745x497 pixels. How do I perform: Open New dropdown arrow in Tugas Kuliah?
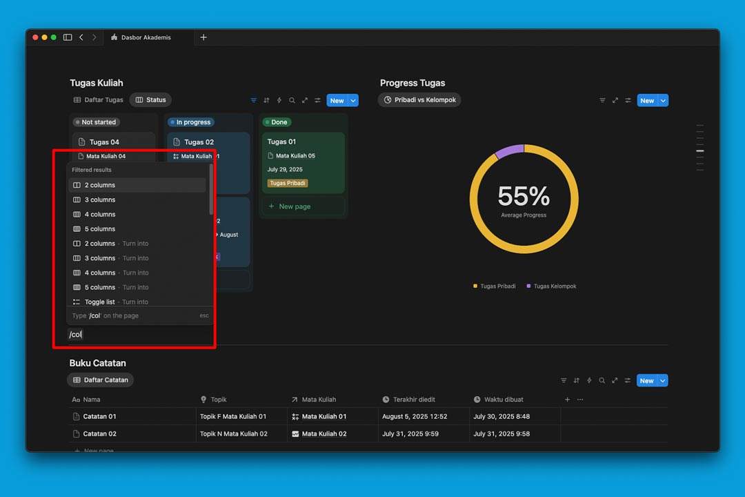pyautogui.click(x=353, y=100)
